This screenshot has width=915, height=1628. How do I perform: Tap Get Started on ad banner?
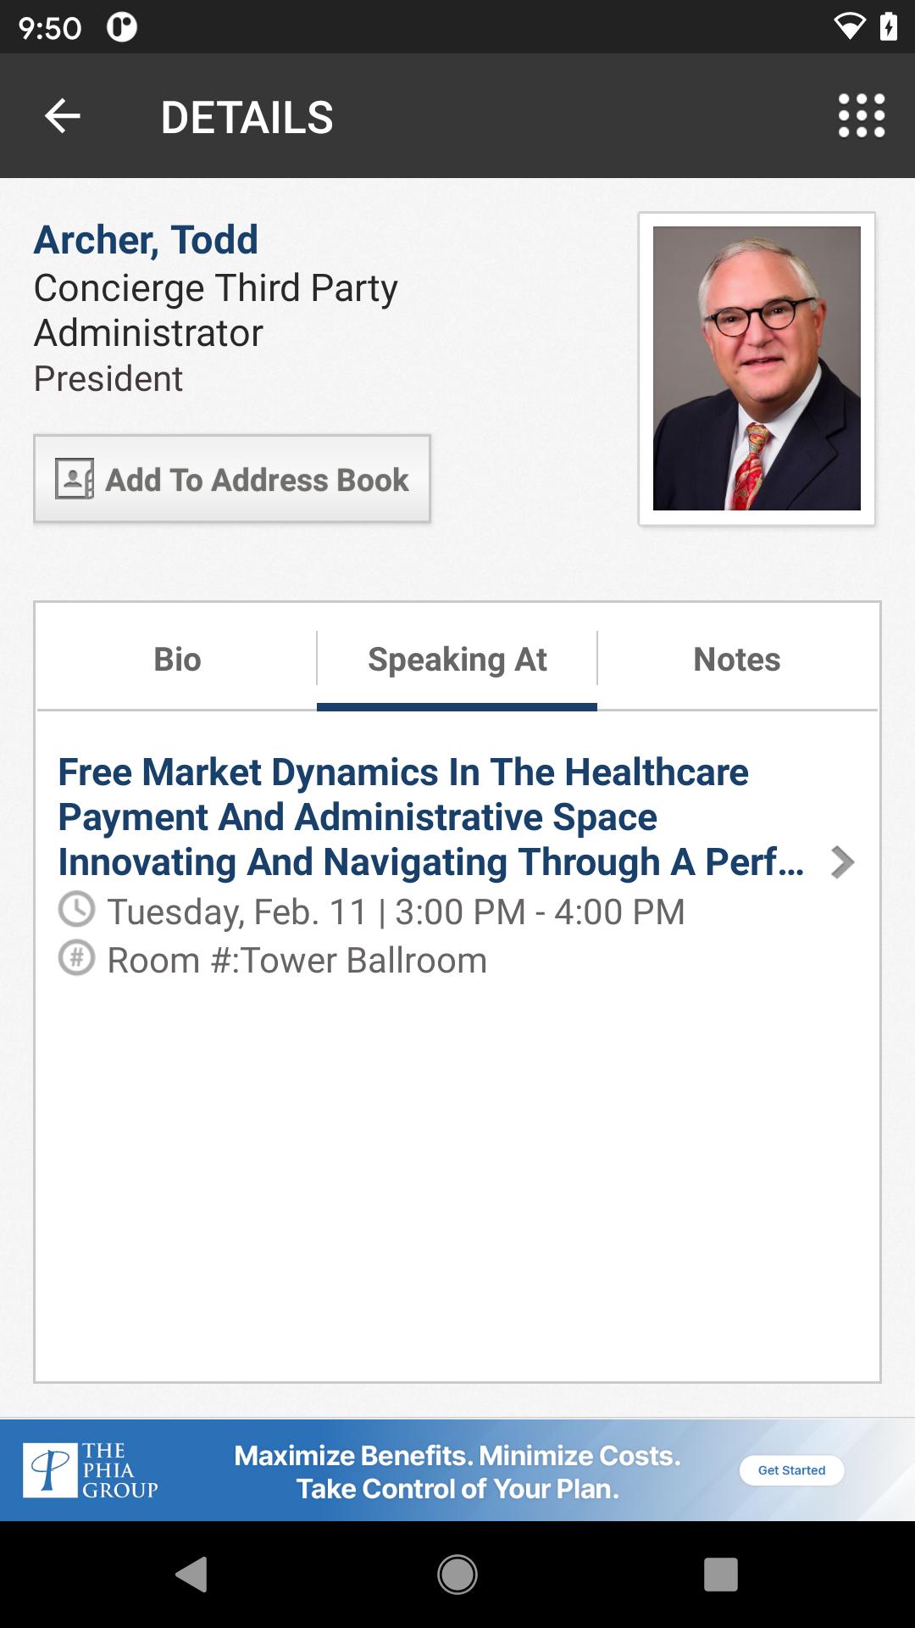click(x=791, y=1470)
